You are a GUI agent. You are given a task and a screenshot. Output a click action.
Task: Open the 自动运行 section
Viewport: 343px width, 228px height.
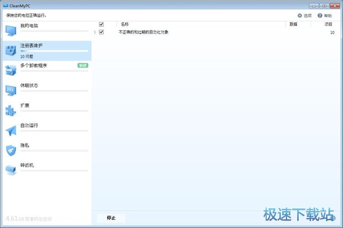47,130
